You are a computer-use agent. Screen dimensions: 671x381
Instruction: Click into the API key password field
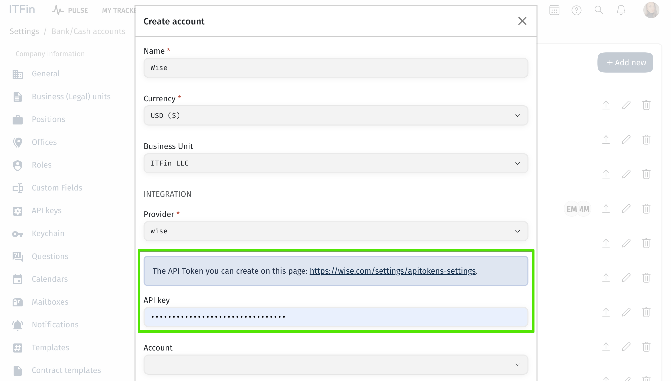click(335, 317)
